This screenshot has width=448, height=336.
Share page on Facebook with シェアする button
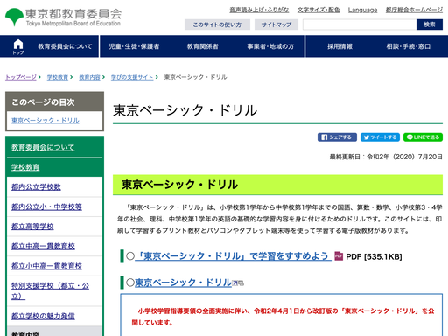(337, 137)
